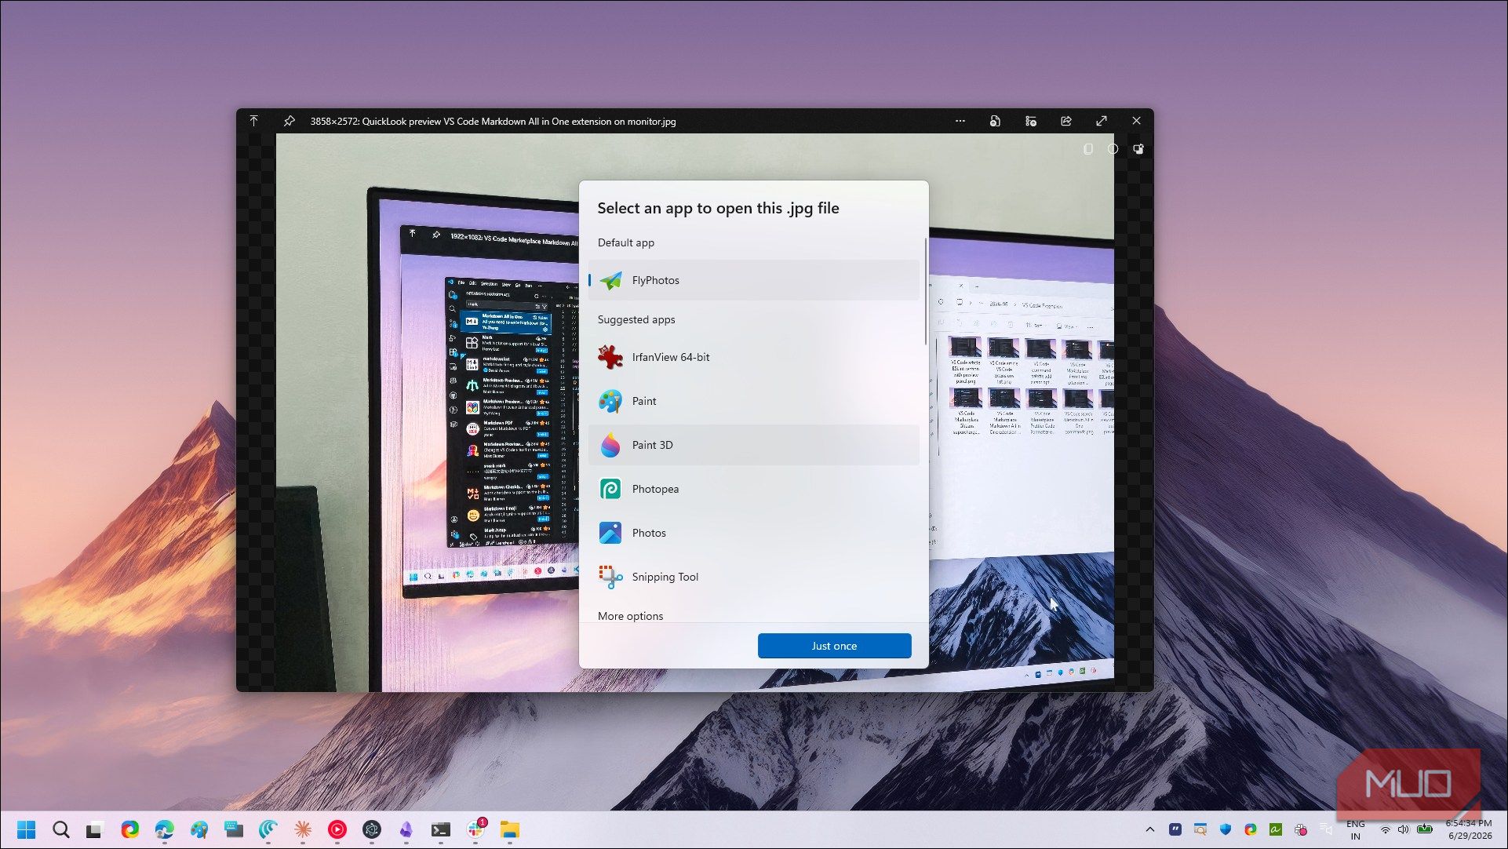1508x849 pixels.
Task: Click the speaker volume tray icon
Action: click(x=1404, y=829)
